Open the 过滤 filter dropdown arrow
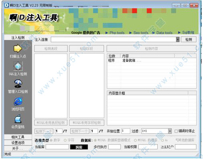This screenshot has width=203, height=159. coord(170,131)
